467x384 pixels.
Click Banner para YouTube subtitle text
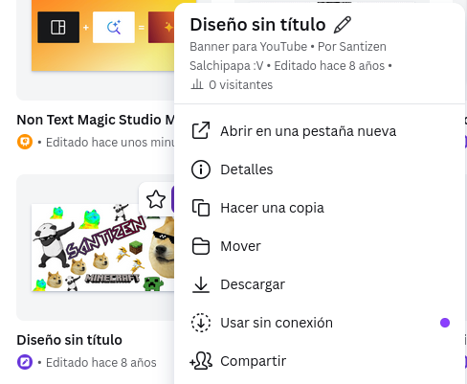(248, 47)
